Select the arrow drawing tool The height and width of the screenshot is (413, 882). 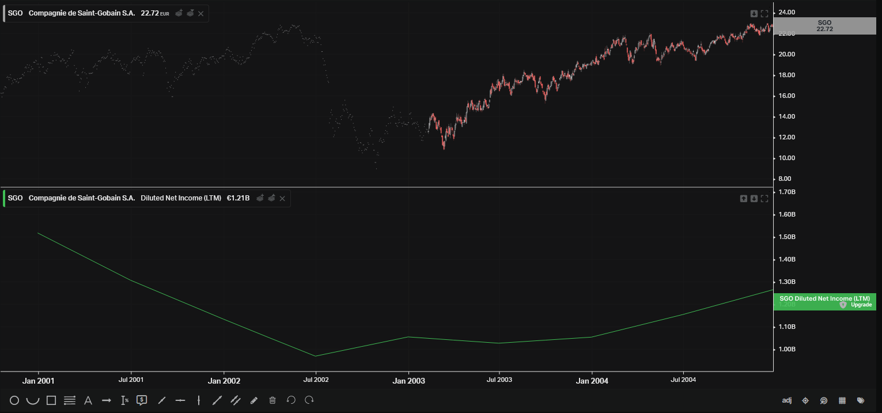107,400
